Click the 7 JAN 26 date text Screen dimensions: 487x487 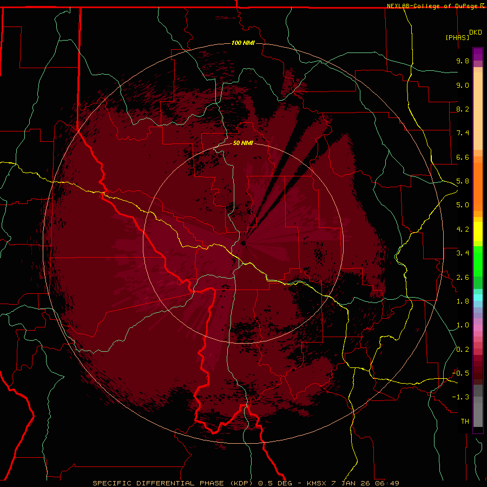point(352,483)
